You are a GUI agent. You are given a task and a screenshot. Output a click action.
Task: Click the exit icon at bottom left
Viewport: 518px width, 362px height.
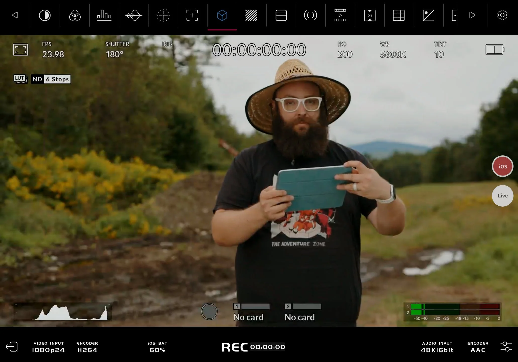[x=12, y=347]
